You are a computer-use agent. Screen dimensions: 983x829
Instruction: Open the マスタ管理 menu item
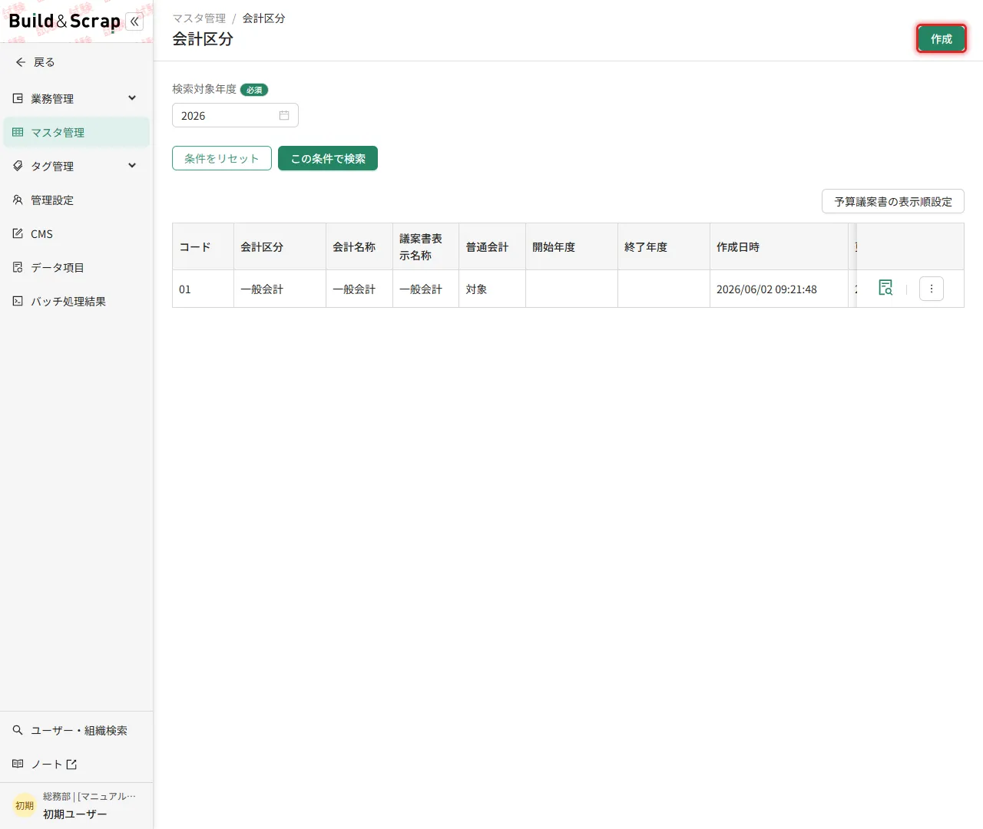tap(77, 132)
